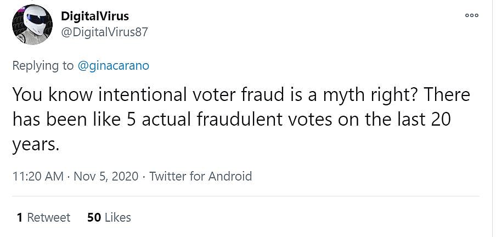Click the "Replying to" label text
496x237 pixels.
43,66
